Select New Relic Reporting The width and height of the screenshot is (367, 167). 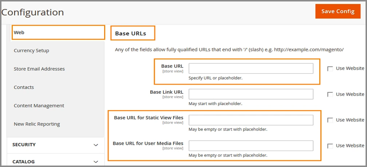point(37,124)
